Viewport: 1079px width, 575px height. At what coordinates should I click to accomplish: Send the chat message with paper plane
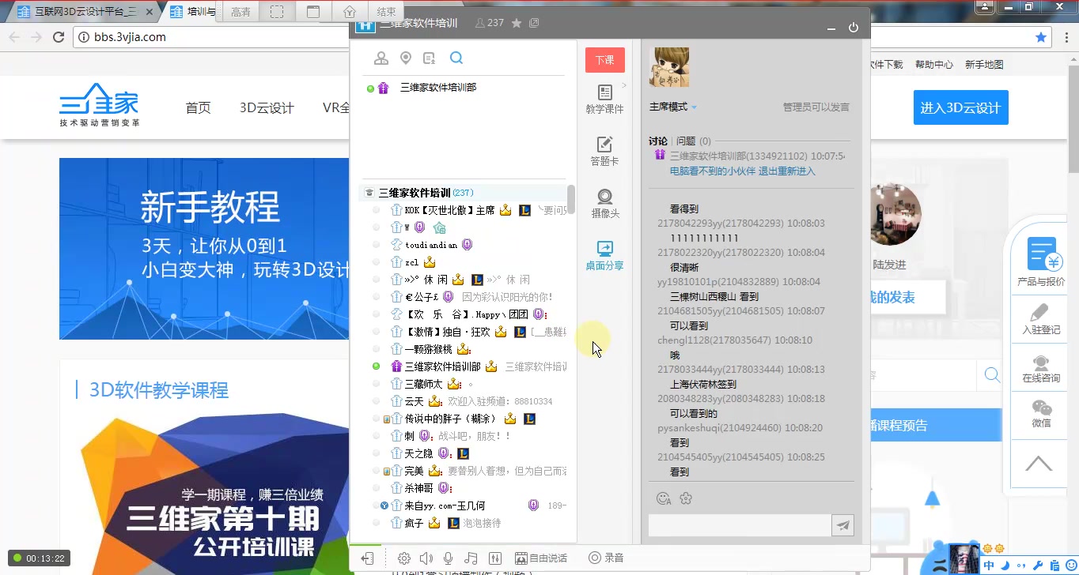pos(843,525)
